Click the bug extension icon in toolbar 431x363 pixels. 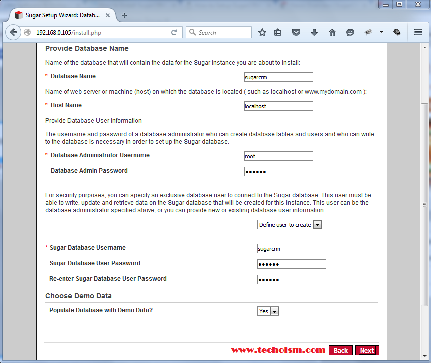pyautogui.click(x=368, y=32)
